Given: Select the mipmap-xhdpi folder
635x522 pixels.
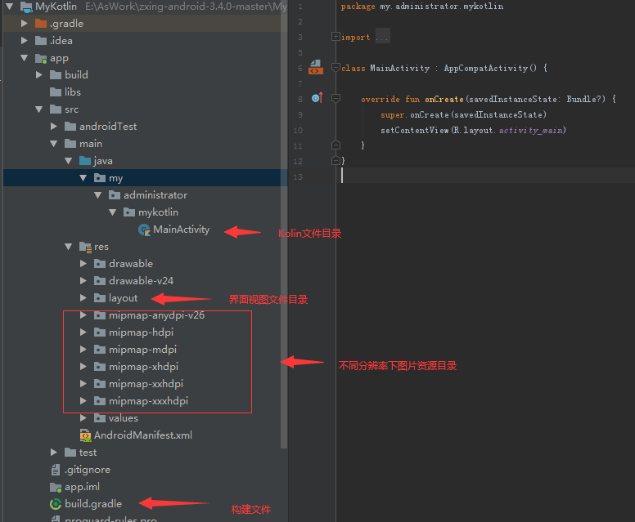Looking at the screenshot, I should tap(143, 367).
